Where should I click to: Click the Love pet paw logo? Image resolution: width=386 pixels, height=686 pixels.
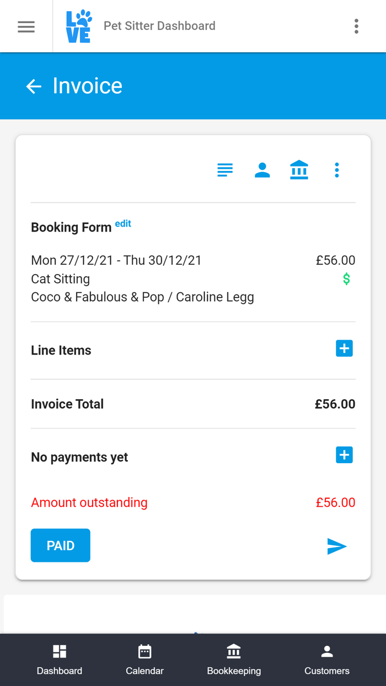(78, 25)
